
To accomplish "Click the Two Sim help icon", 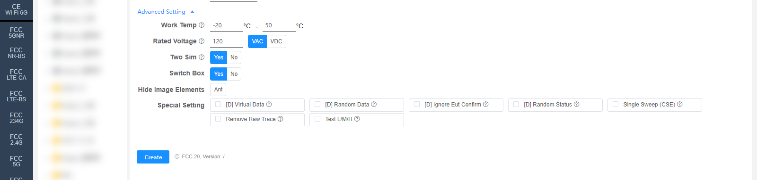I will tap(202, 57).
